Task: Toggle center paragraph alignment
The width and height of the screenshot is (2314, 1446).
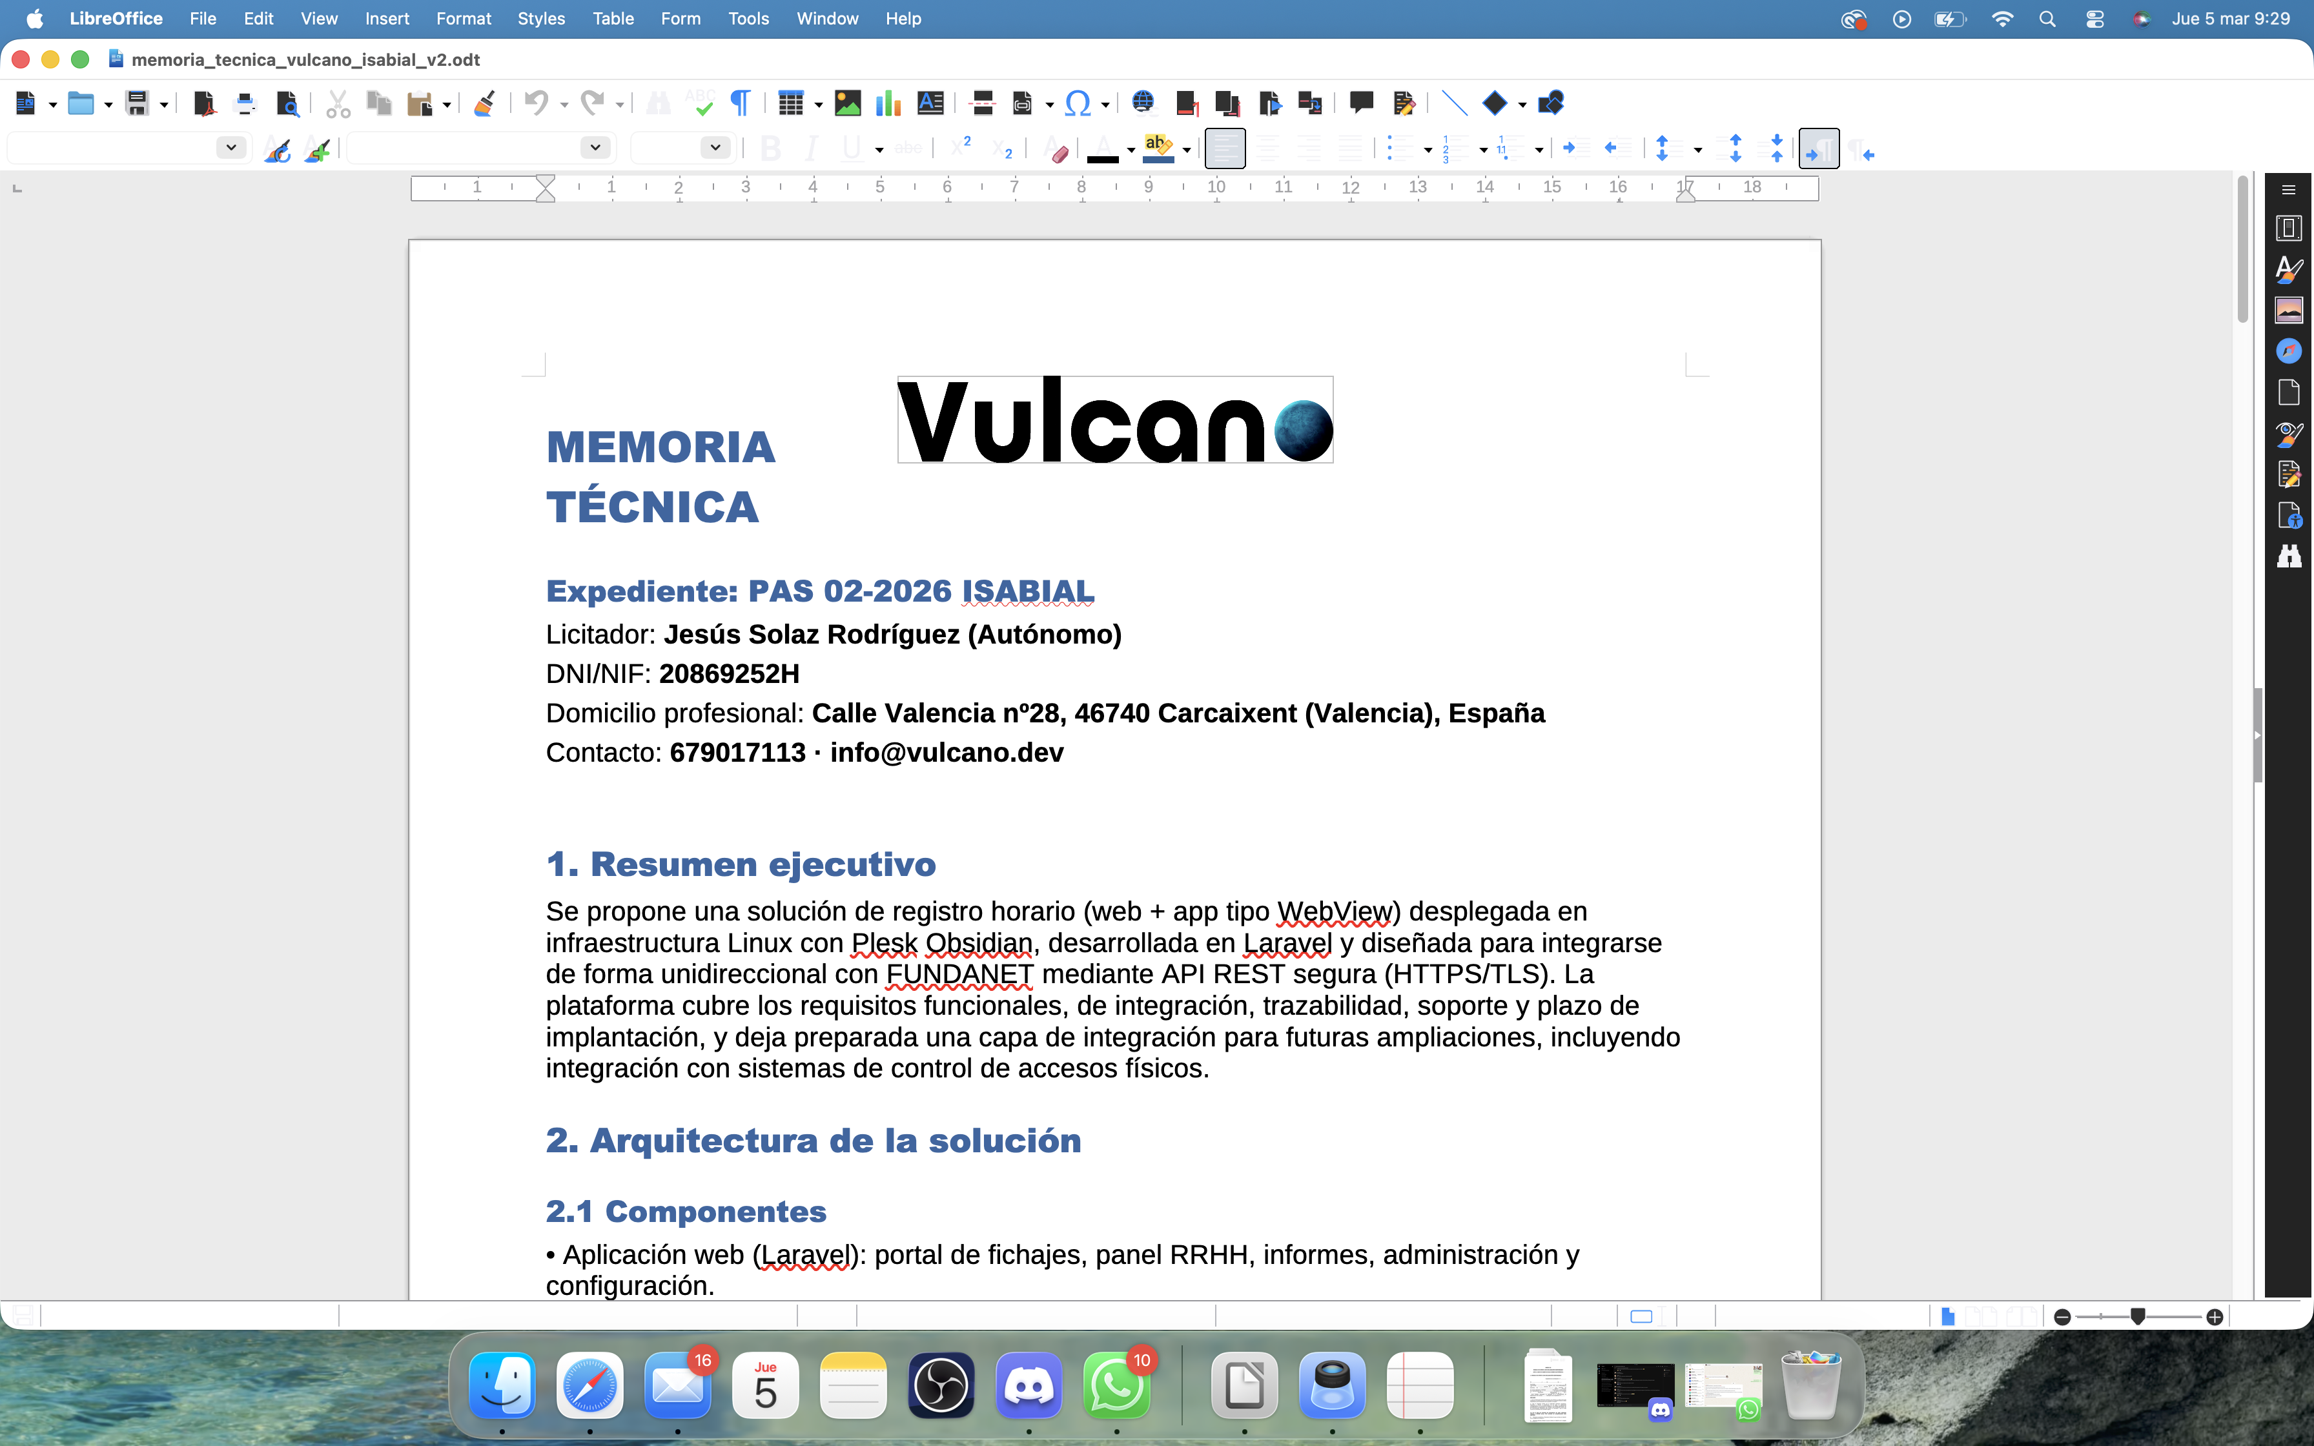Action: 1268,149
